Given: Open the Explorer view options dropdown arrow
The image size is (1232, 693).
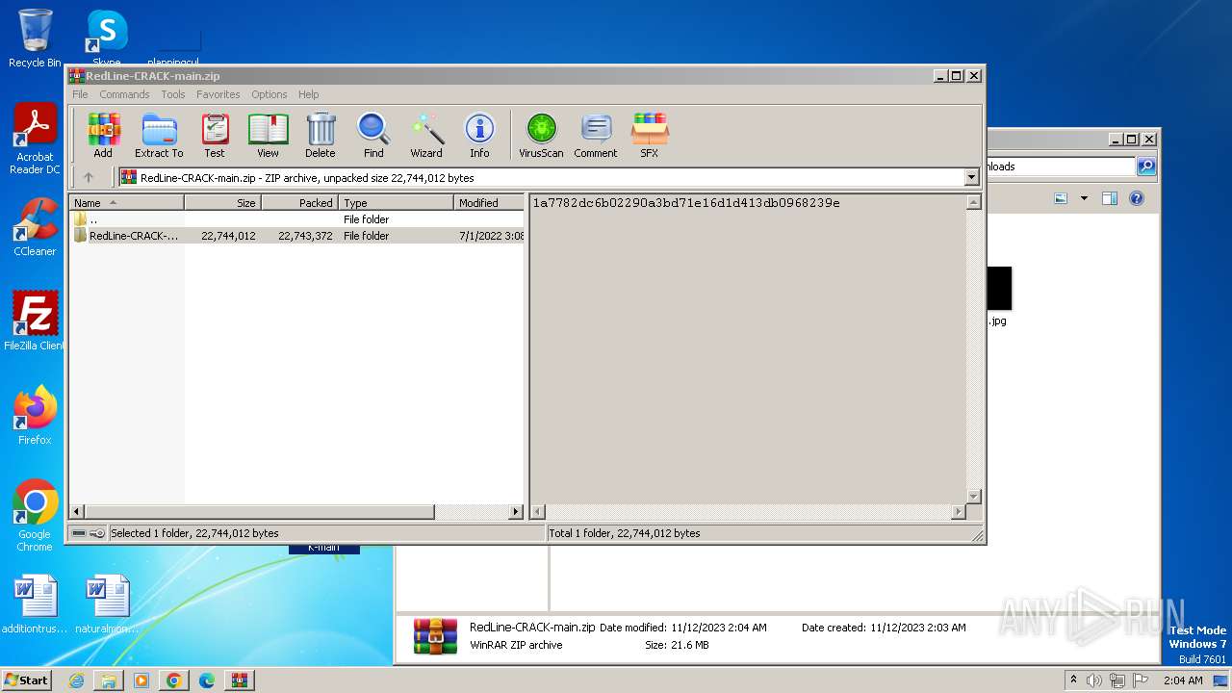Looking at the screenshot, I should coord(1084,198).
